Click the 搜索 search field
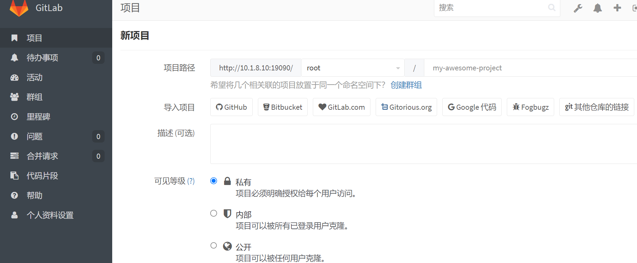 point(497,8)
